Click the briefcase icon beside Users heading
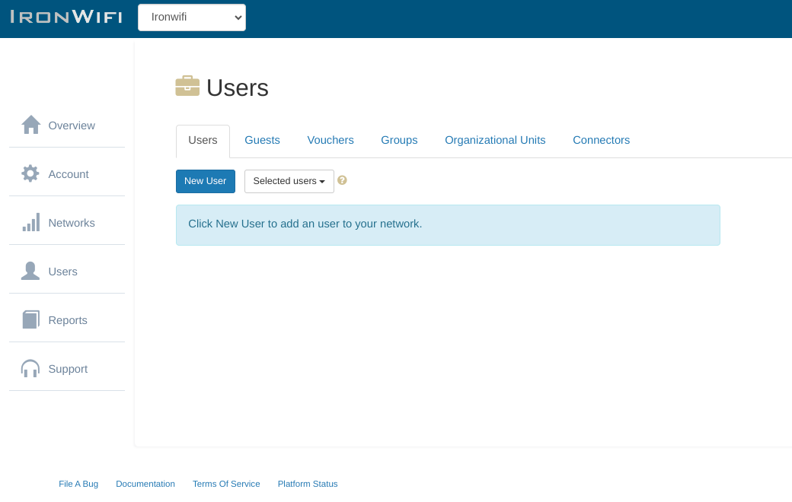 [x=187, y=87]
